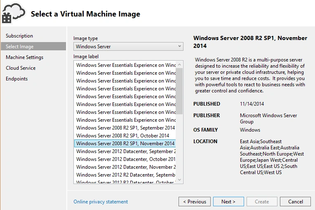Open the Online privacy statement link
This screenshot has width=315, height=210.
point(101,202)
